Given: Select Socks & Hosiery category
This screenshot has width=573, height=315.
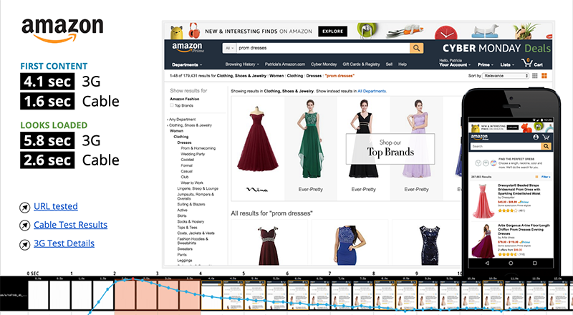Looking at the screenshot, I should [x=191, y=221].
